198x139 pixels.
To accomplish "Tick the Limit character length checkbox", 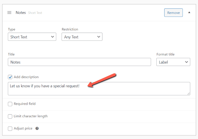I will 10,116.
